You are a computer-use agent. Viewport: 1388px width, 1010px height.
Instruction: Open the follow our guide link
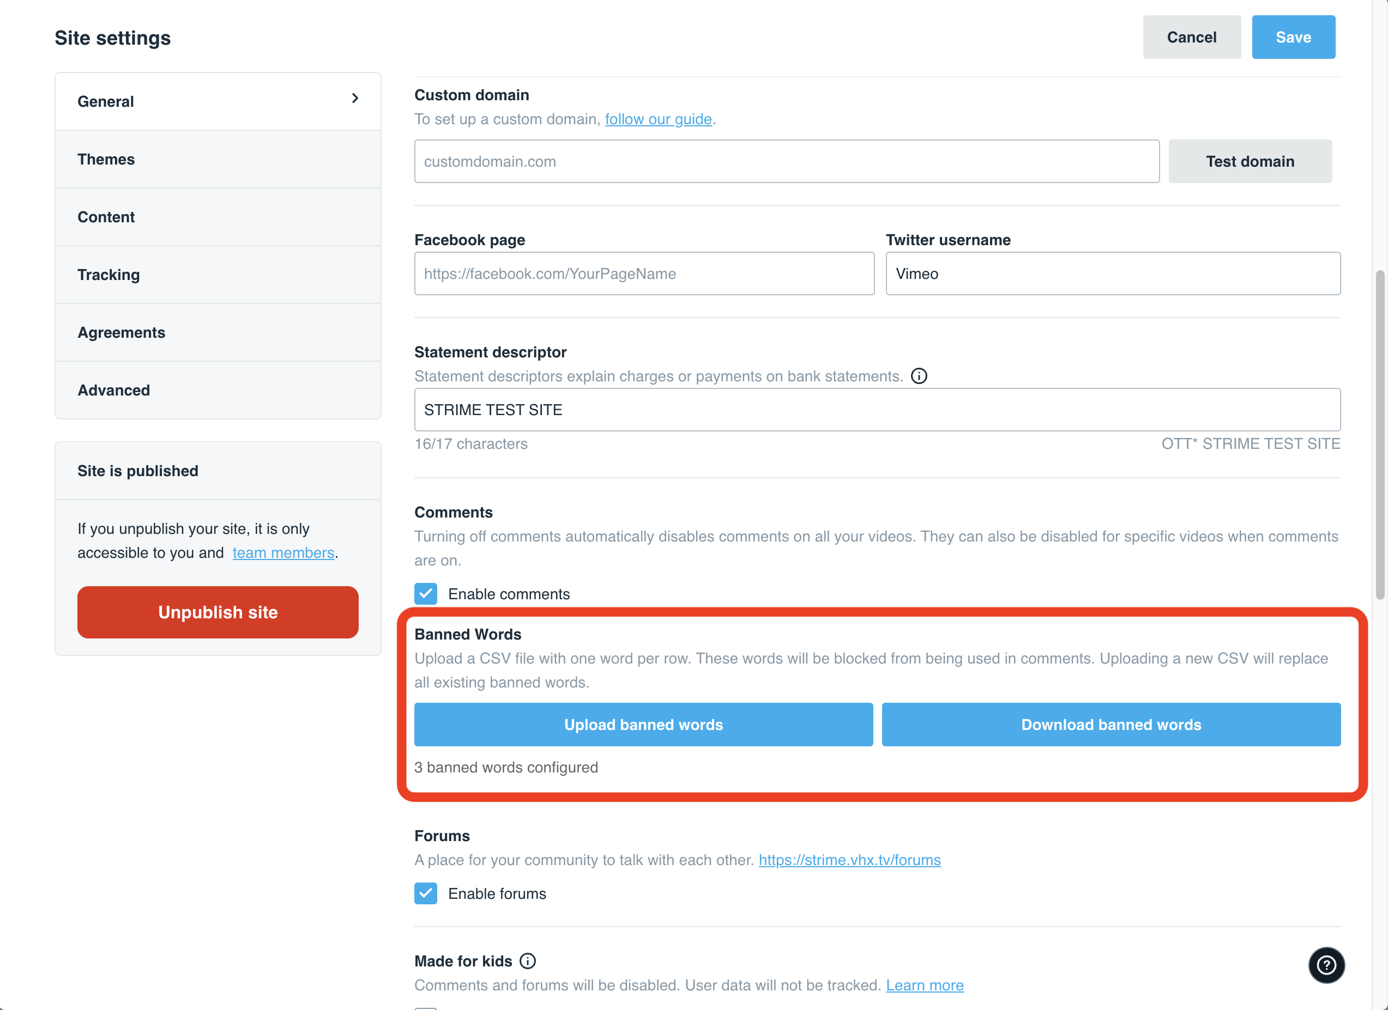[658, 119]
